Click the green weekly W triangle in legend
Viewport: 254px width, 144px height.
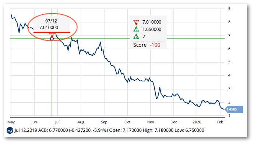pos(136,29)
